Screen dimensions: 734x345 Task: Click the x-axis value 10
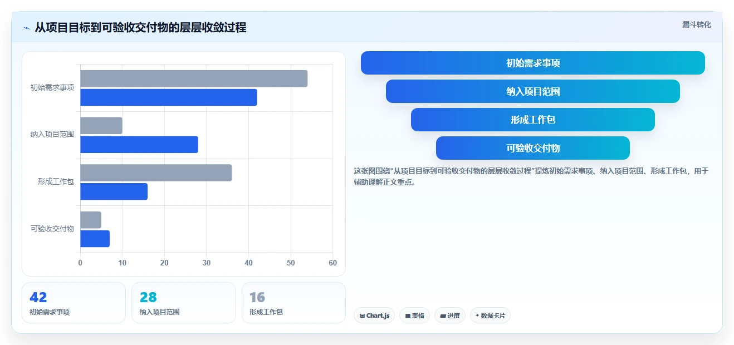tap(123, 263)
